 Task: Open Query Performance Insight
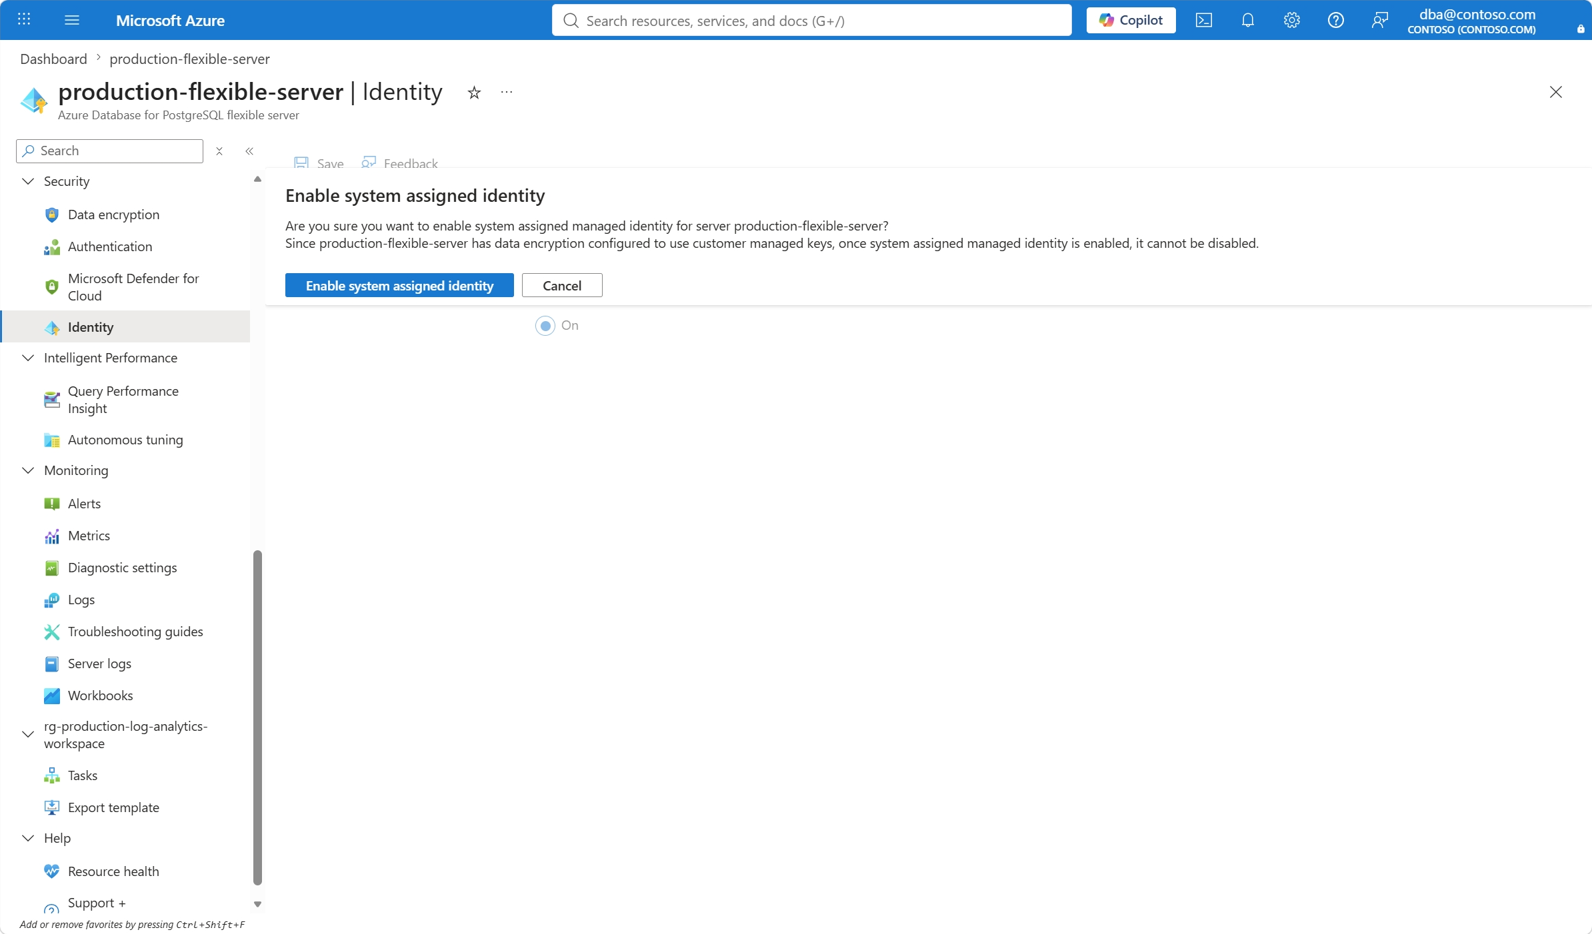125,400
